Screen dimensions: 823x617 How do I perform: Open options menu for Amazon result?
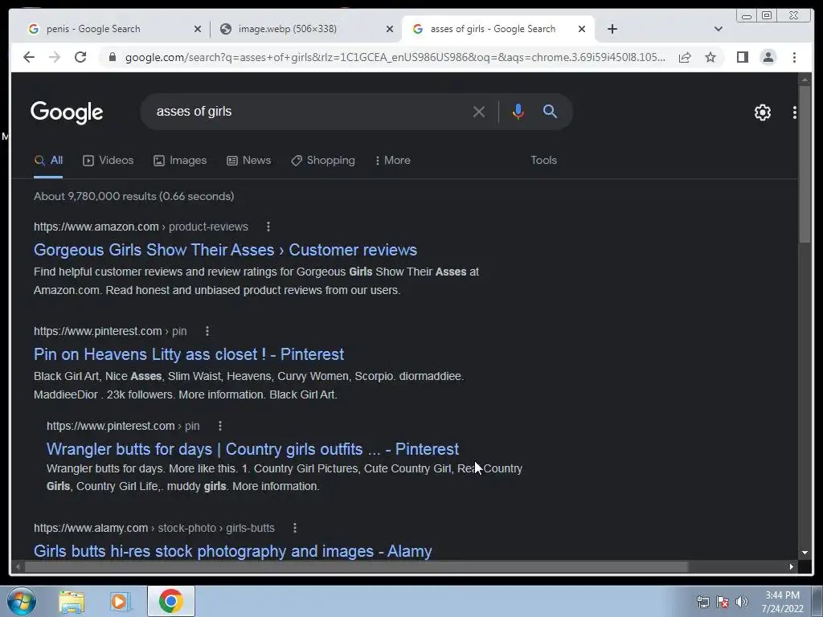click(268, 227)
